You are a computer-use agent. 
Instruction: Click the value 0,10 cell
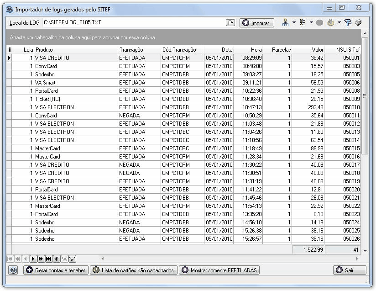(x=308, y=214)
